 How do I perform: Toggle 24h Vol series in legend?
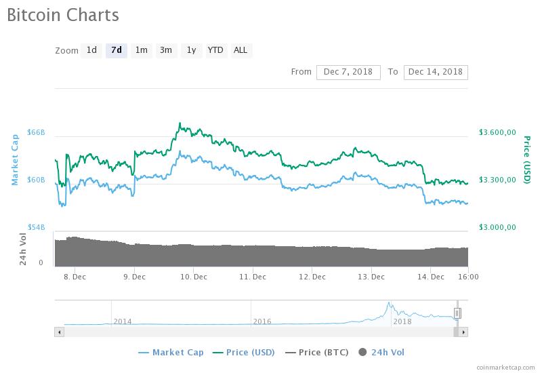[x=381, y=353]
